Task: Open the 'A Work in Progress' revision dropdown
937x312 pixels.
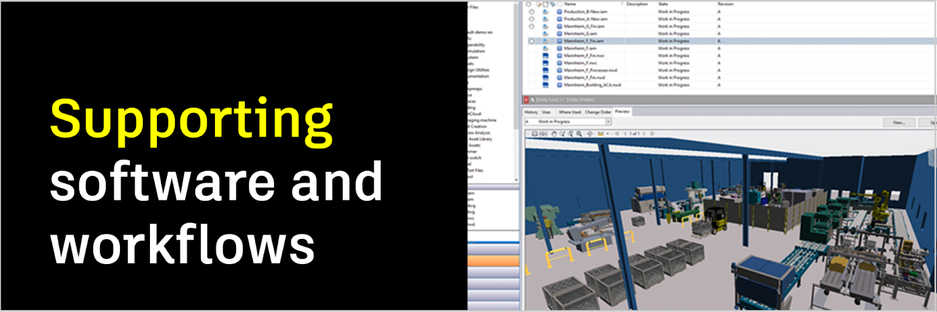Action: pyautogui.click(x=608, y=122)
